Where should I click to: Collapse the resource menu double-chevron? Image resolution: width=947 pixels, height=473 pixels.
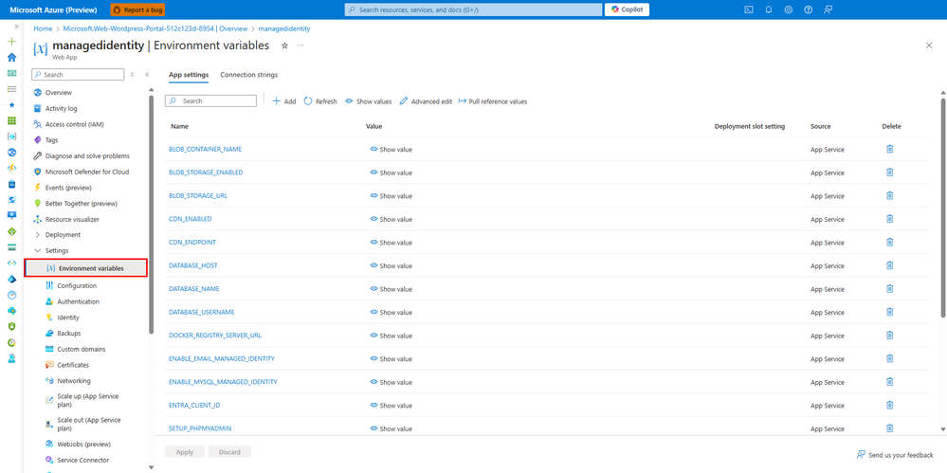click(x=147, y=74)
